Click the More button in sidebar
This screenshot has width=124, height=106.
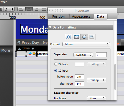(x=6, y=50)
